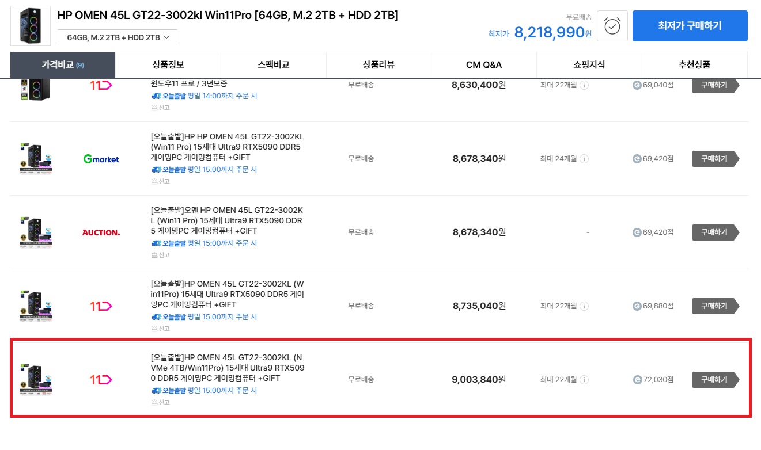Click the 11st logo in the 9,003,840원 row
Screen dimensions: 761x450
101,380
